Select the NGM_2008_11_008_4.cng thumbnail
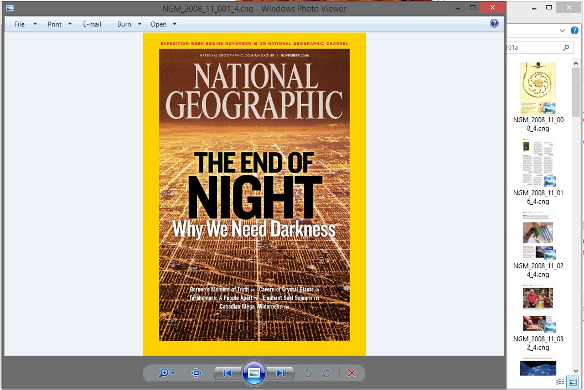 [x=538, y=88]
